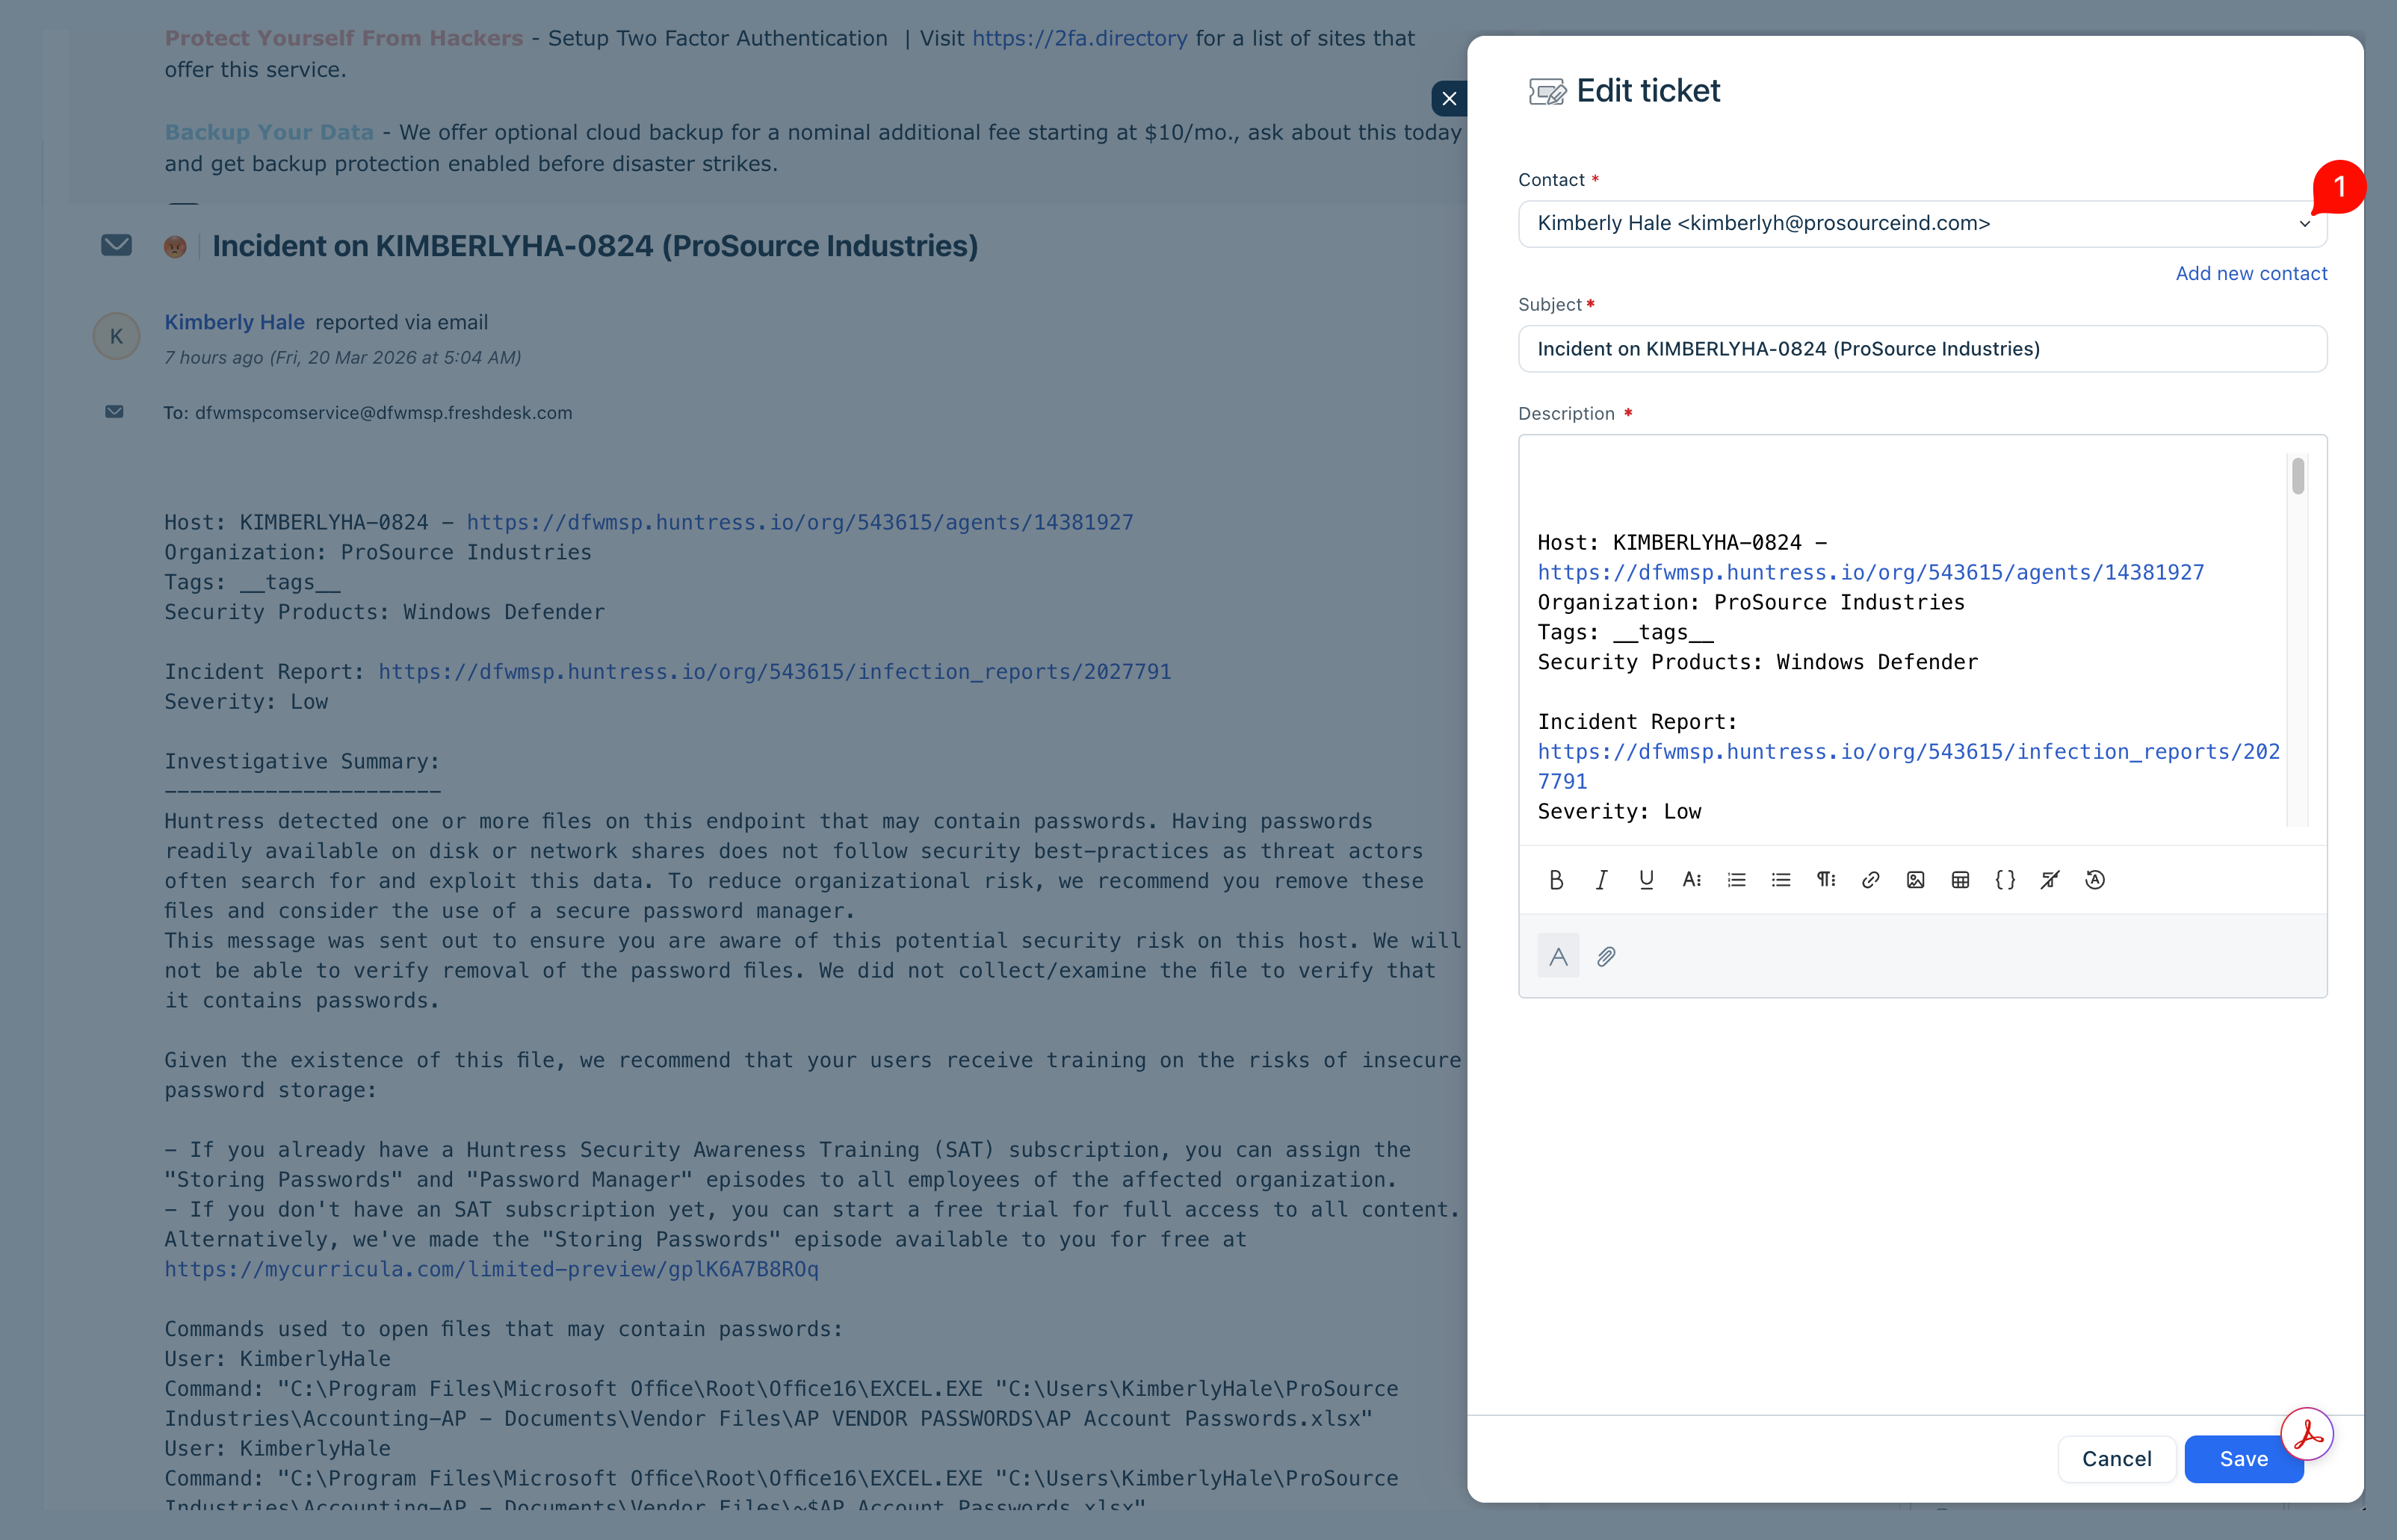Attach a file with paperclip icon
2397x1540 pixels.
coord(1606,957)
